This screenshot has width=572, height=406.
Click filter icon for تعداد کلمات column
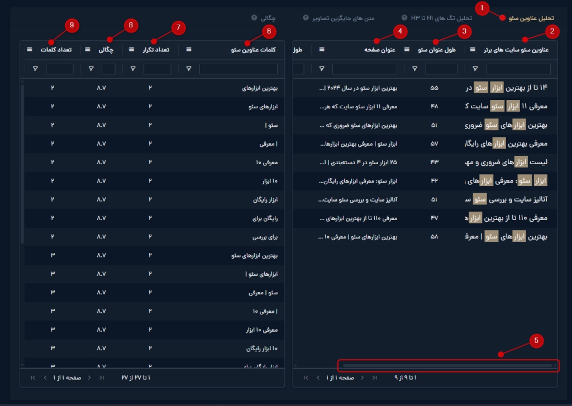pyautogui.click(x=35, y=69)
